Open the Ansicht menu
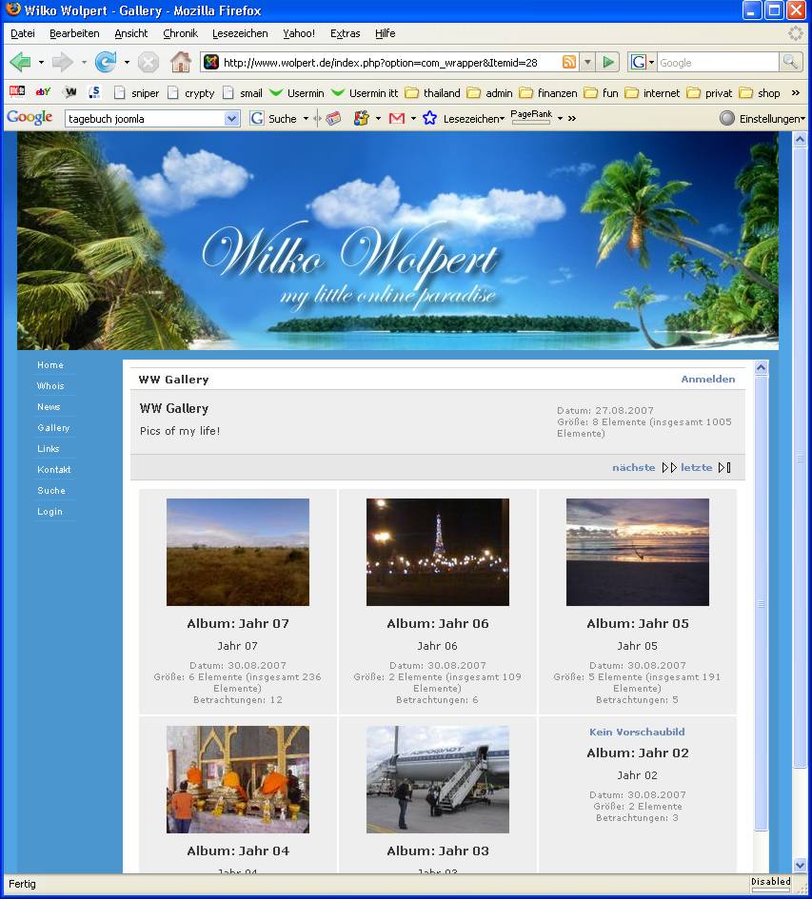 (x=131, y=33)
